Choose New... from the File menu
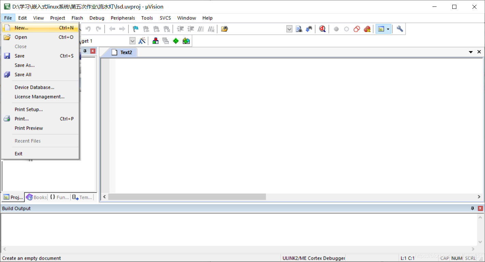This screenshot has height=262, width=485. point(41,28)
